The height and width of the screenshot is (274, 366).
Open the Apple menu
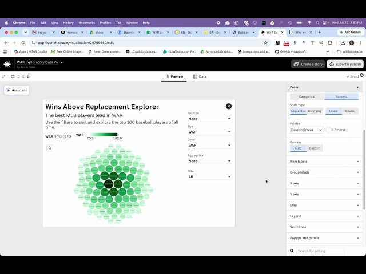click(6, 23)
